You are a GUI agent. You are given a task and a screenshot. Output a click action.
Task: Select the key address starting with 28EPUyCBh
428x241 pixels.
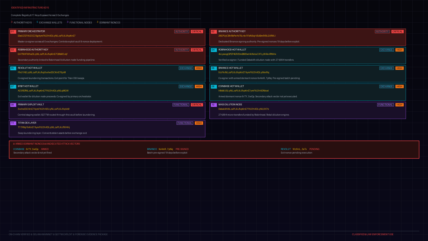pos(247,36)
